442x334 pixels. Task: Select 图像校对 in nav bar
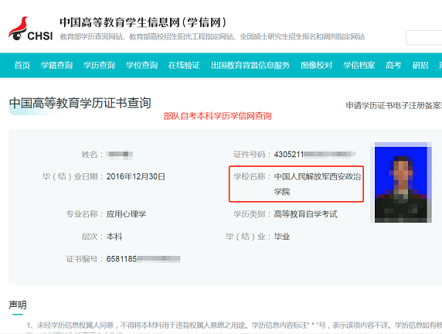[316, 65]
